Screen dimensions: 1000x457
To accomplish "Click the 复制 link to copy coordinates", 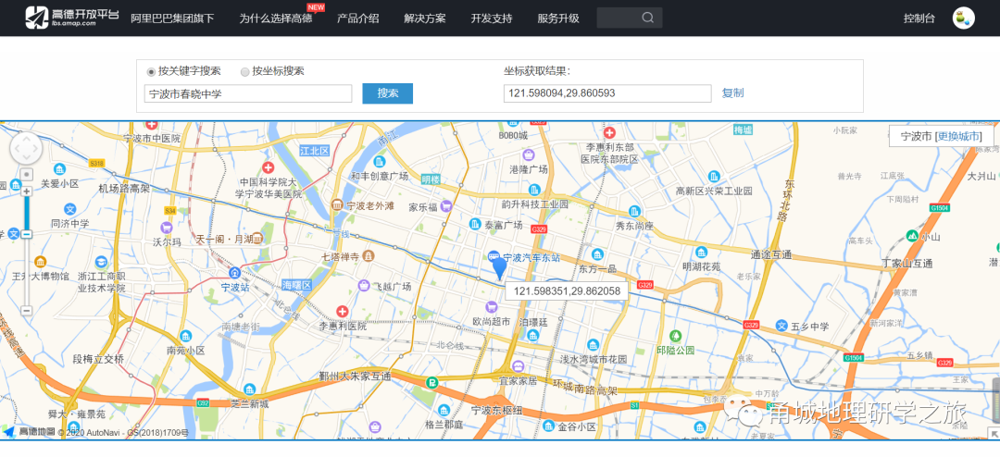I will pyautogui.click(x=732, y=93).
